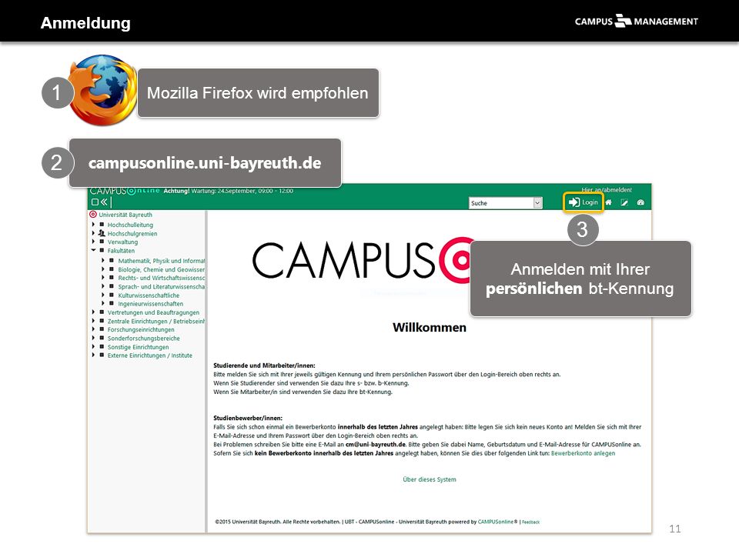Open Rechts- und Wirtschaftswissenschaften faculty

[x=162, y=278]
